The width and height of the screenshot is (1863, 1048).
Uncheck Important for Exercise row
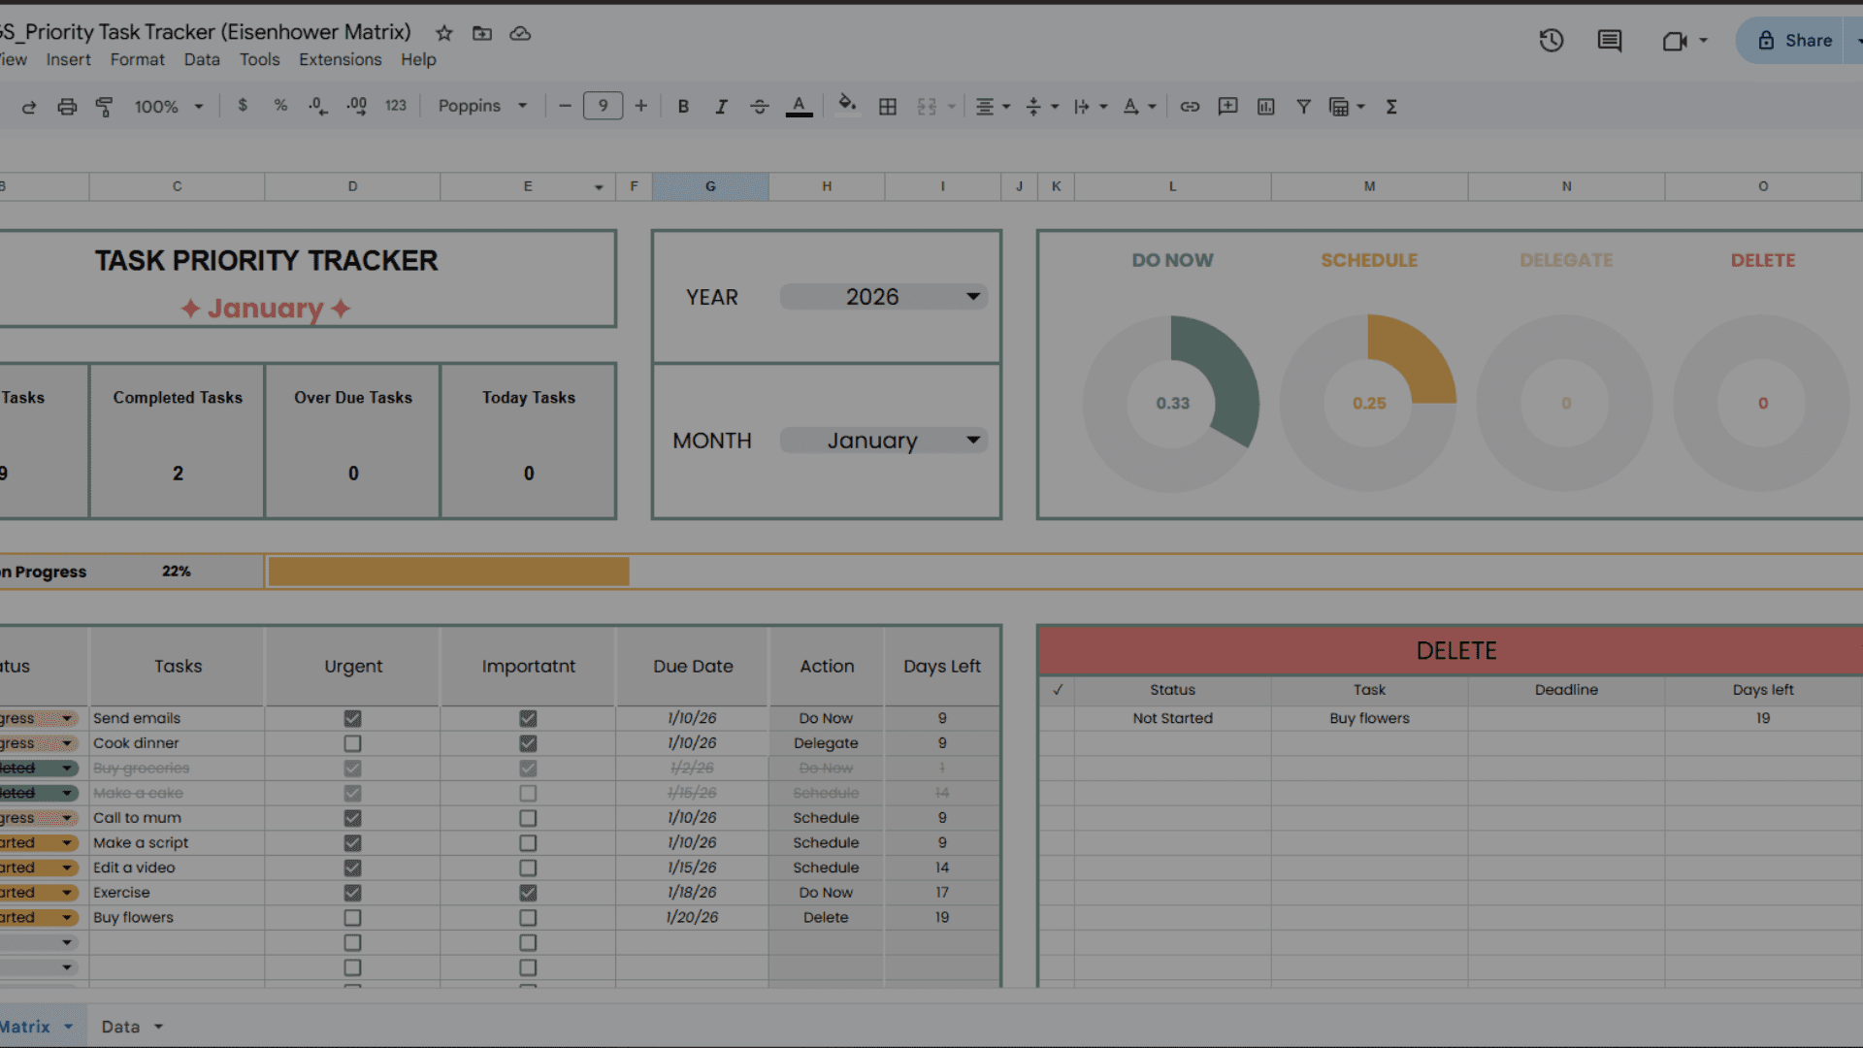click(x=528, y=893)
